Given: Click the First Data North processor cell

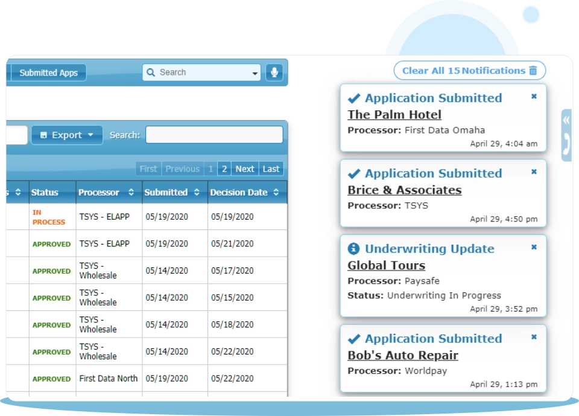Looking at the screenshot, I should coord(108,379).
